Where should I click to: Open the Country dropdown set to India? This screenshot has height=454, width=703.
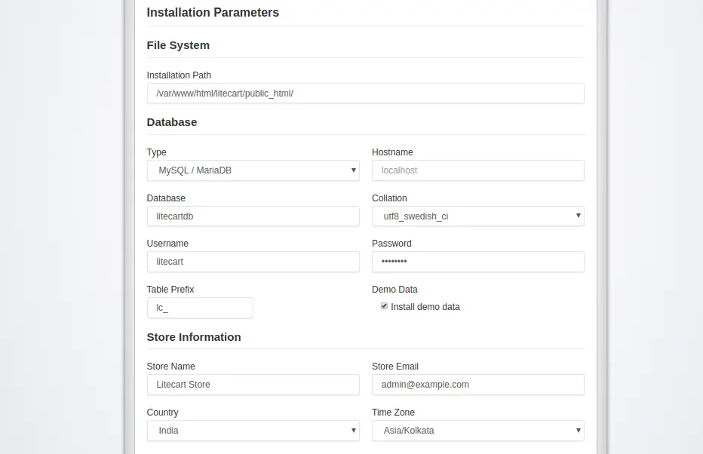click(x=253, y=431)
